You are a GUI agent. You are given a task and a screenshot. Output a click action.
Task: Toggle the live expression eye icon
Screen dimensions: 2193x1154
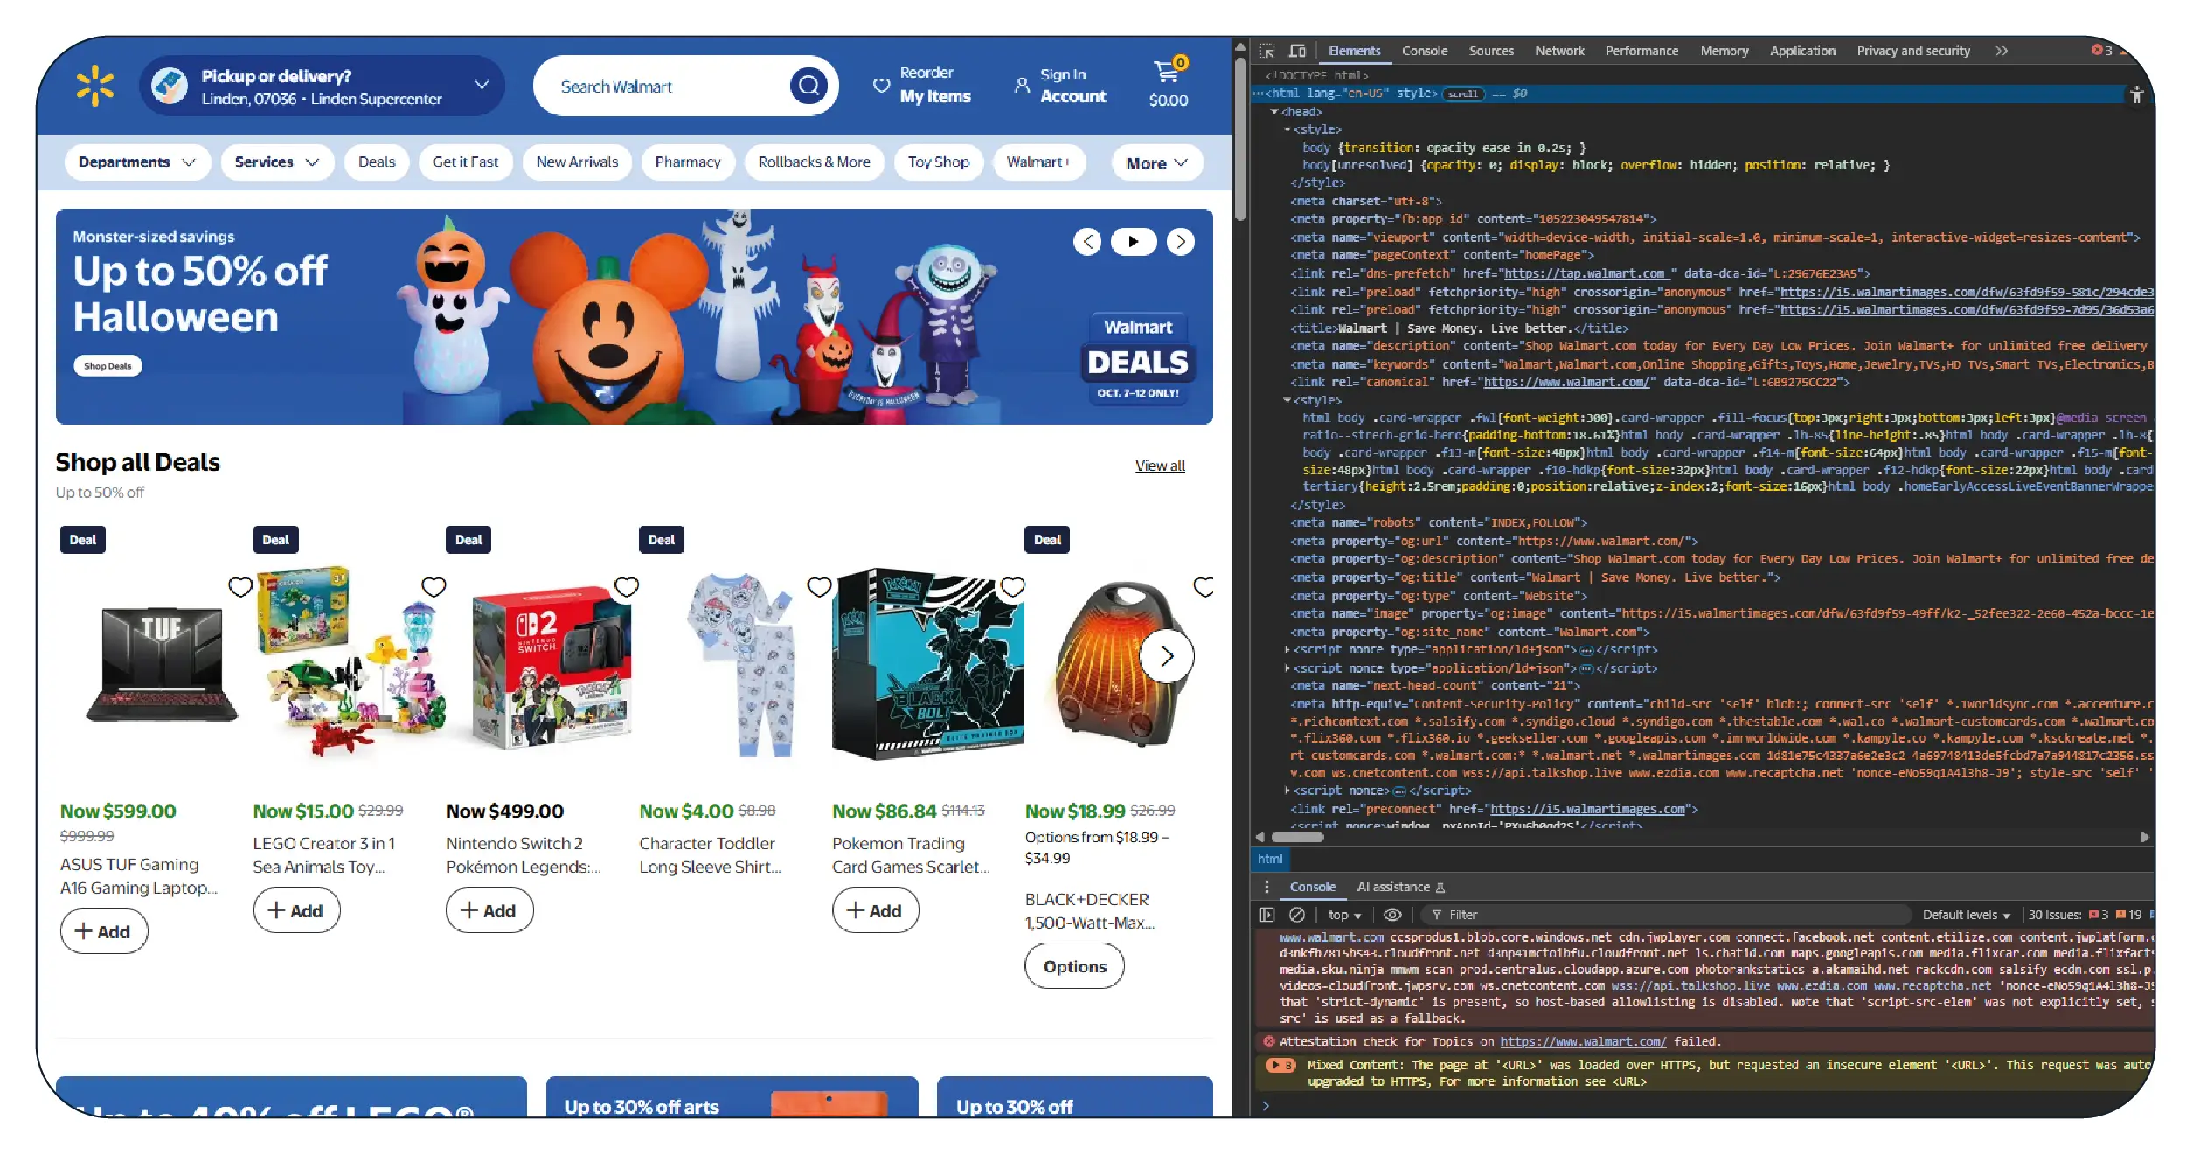pyautogui.click(x=1392, y=915)
